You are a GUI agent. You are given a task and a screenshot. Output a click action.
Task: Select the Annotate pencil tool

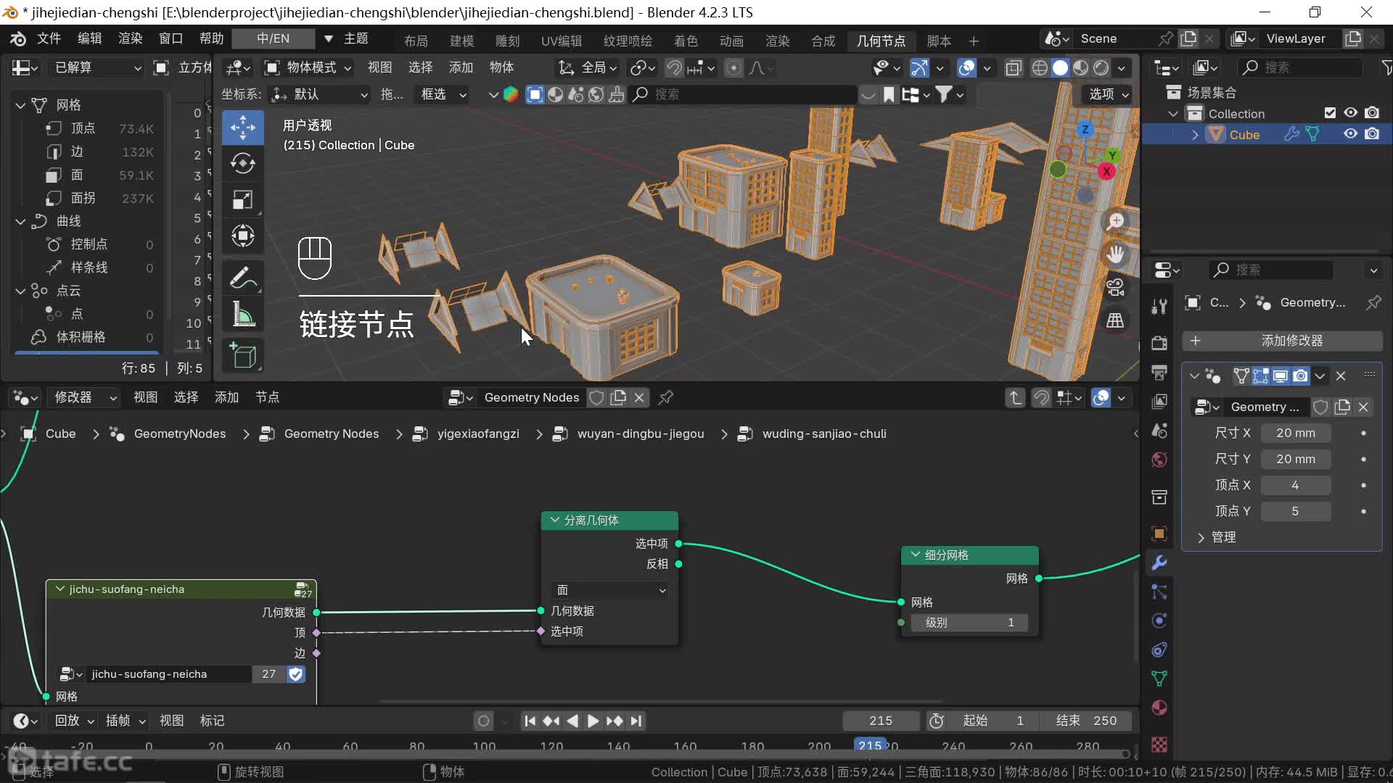(x=242, y=278)
